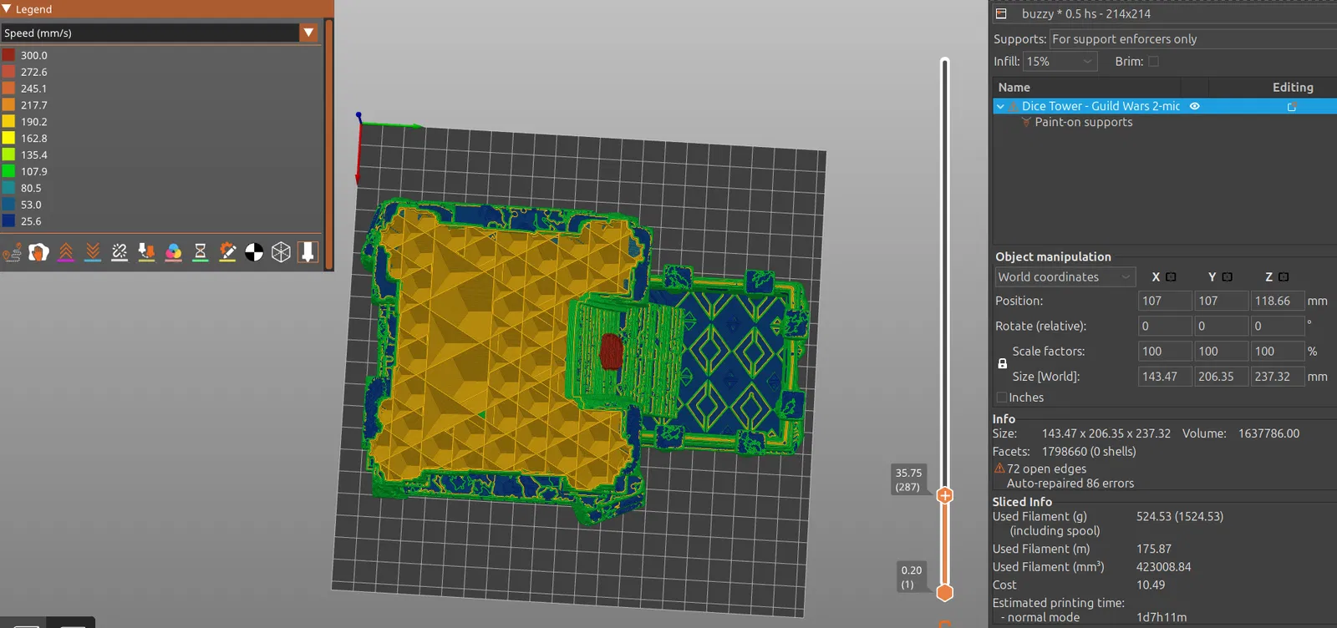Viewport: 1337px width, 628px height.
Task: Toggle the Tool changes icon
Action: pos(146,252)
